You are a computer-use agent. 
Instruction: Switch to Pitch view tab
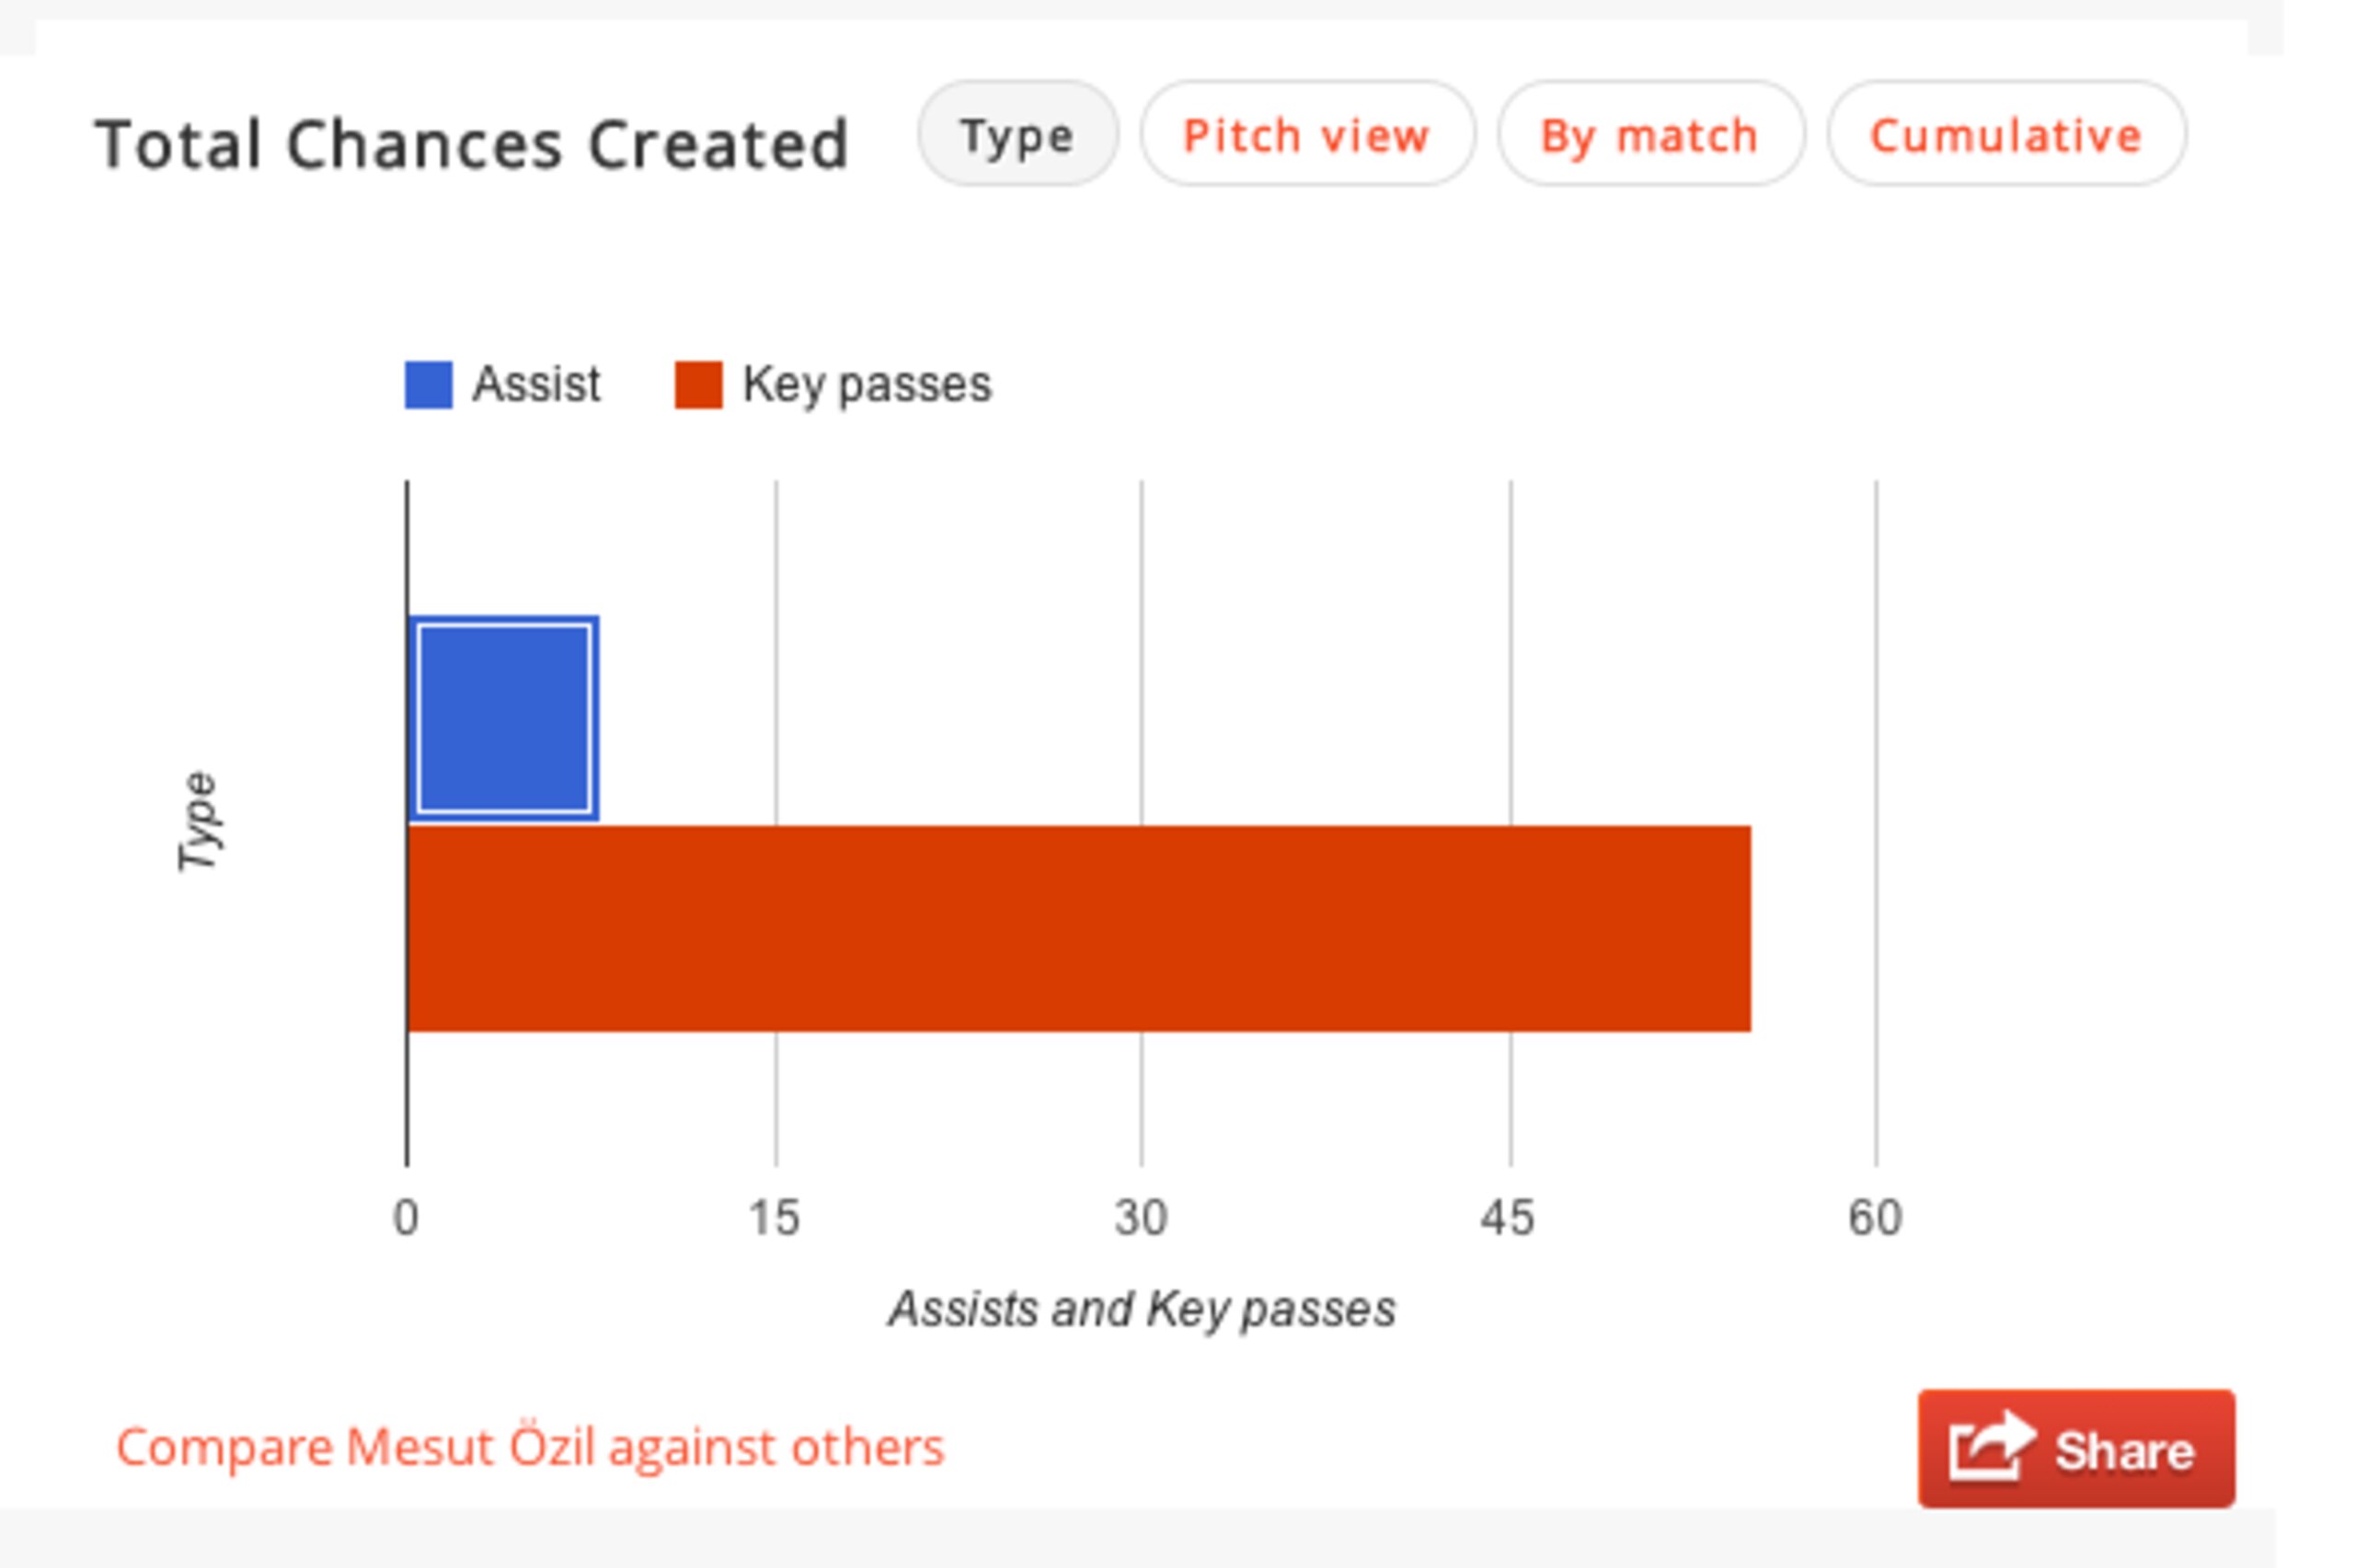tap(1307, 134)
